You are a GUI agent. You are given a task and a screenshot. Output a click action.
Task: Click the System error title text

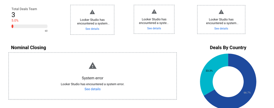click(x=92, y=78)
